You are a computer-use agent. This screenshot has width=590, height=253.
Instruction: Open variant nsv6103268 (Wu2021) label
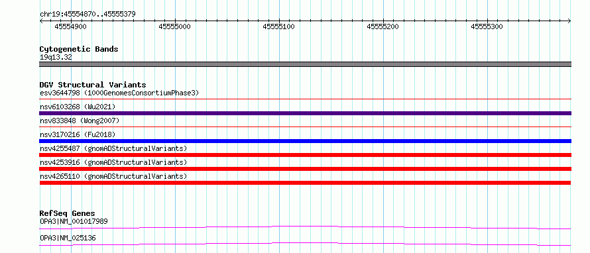(x=78, y=107)
